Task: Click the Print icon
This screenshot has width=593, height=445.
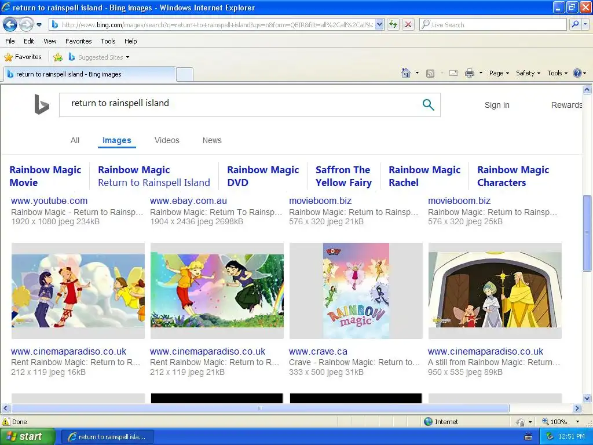Action: pyautogui.click(x=469, y=73)
